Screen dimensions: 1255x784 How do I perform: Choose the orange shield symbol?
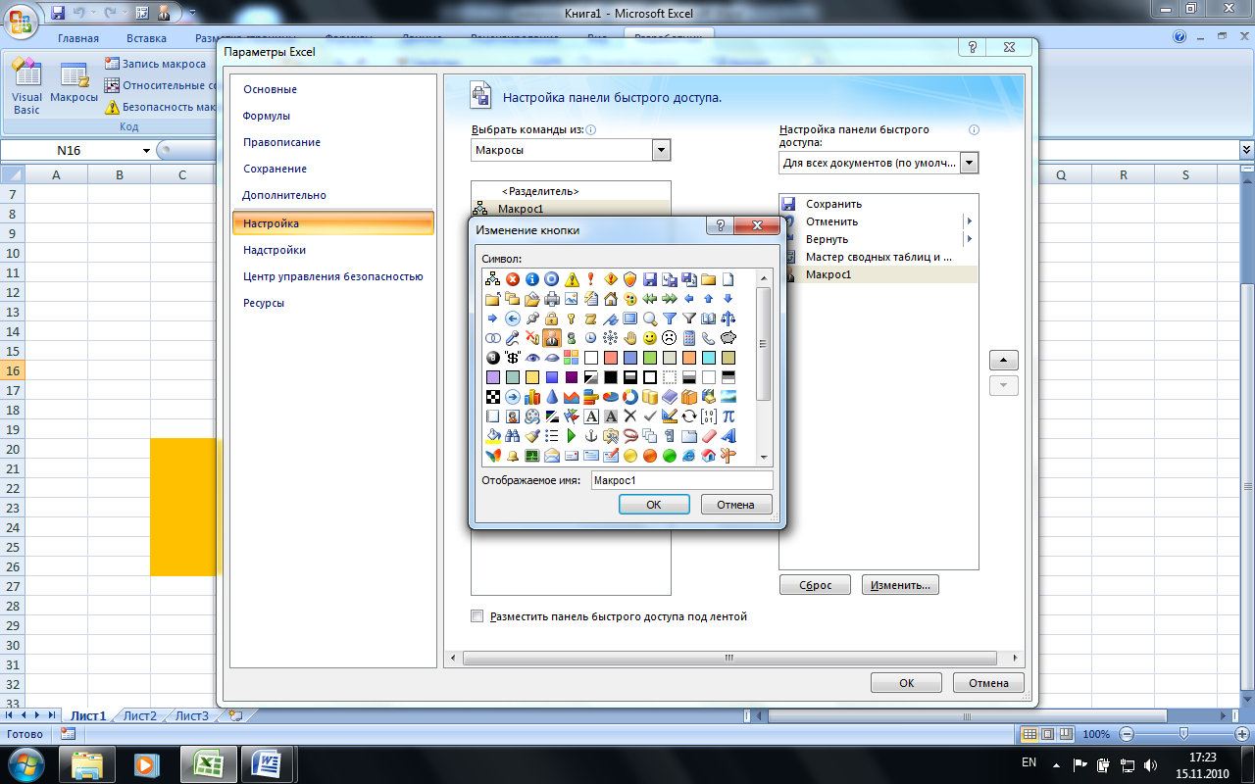629,279
